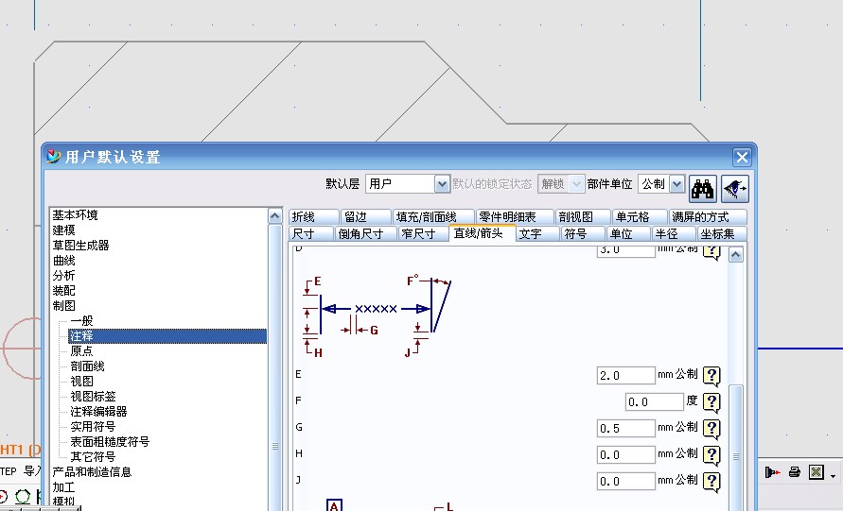Switch to the 单位 tab
This screenshot has height=511, width=843.
[629, 234]
